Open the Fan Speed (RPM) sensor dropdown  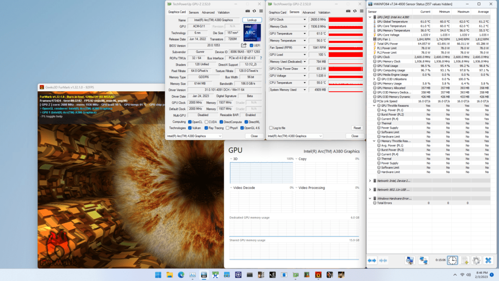[x=305, y=47]
